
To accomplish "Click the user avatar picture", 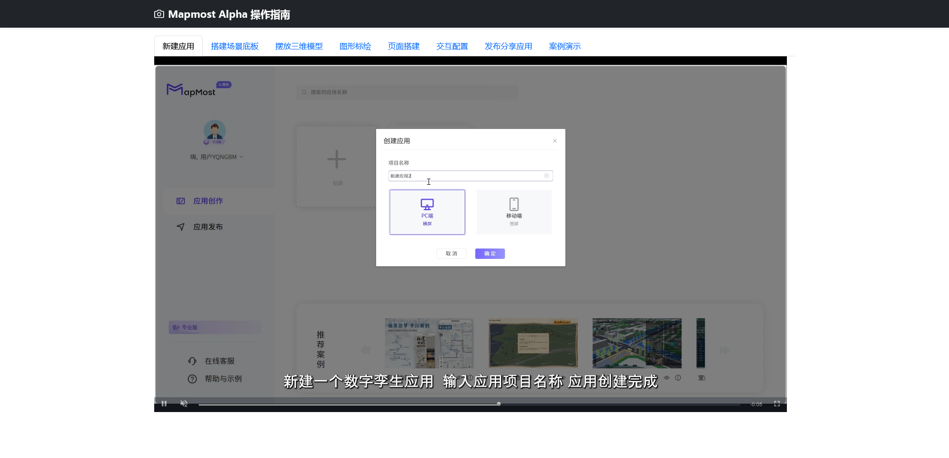I will 215,132.
